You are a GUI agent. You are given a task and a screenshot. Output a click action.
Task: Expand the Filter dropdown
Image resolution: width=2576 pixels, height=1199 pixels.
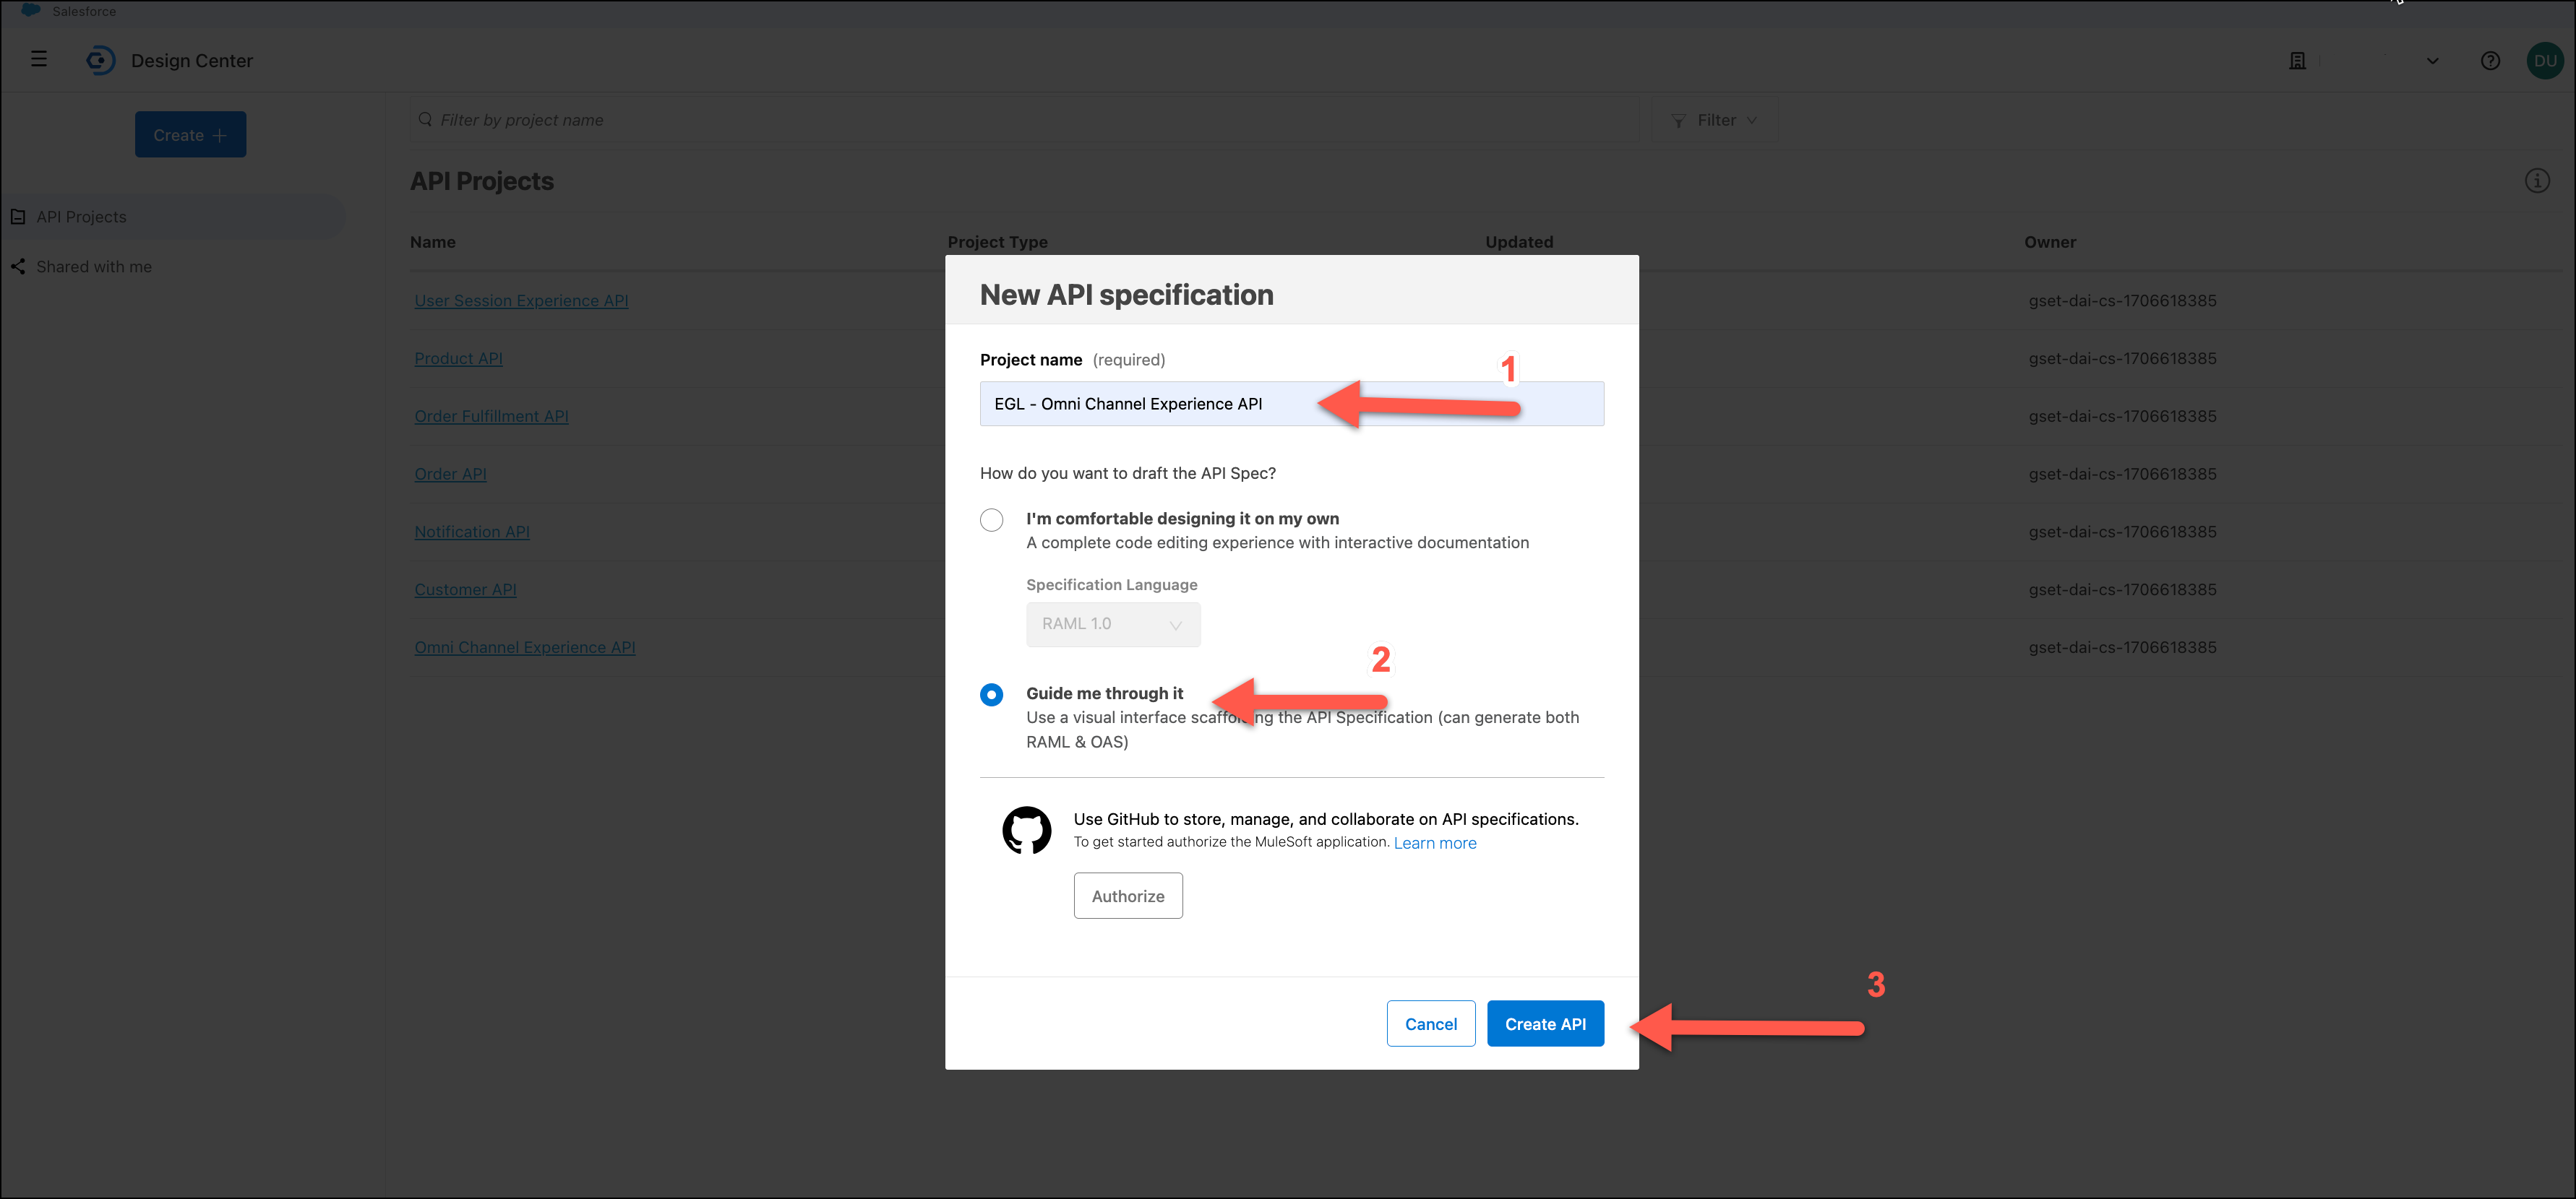coord(1714,120)
